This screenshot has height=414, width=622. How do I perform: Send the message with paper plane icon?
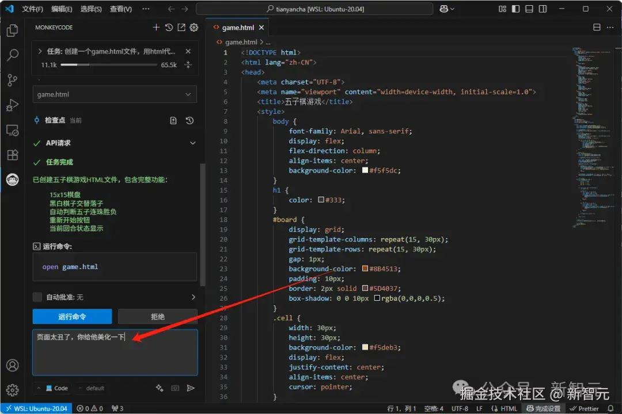(x=191, y=388)
